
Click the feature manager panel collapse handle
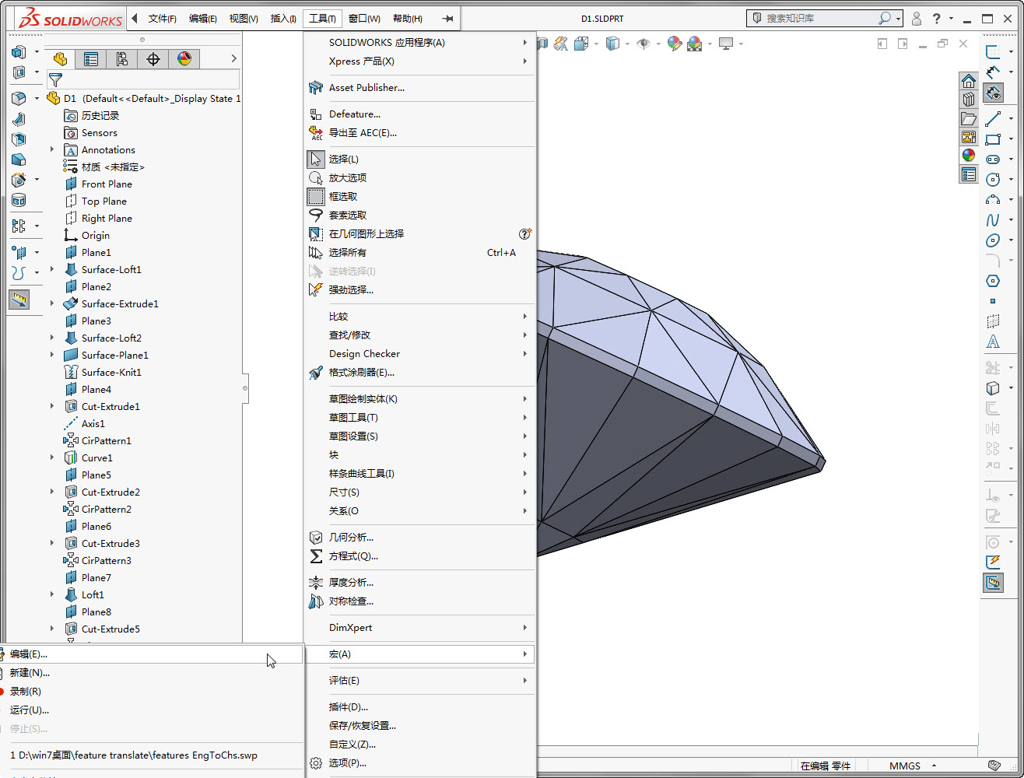(x=245, y=387)
